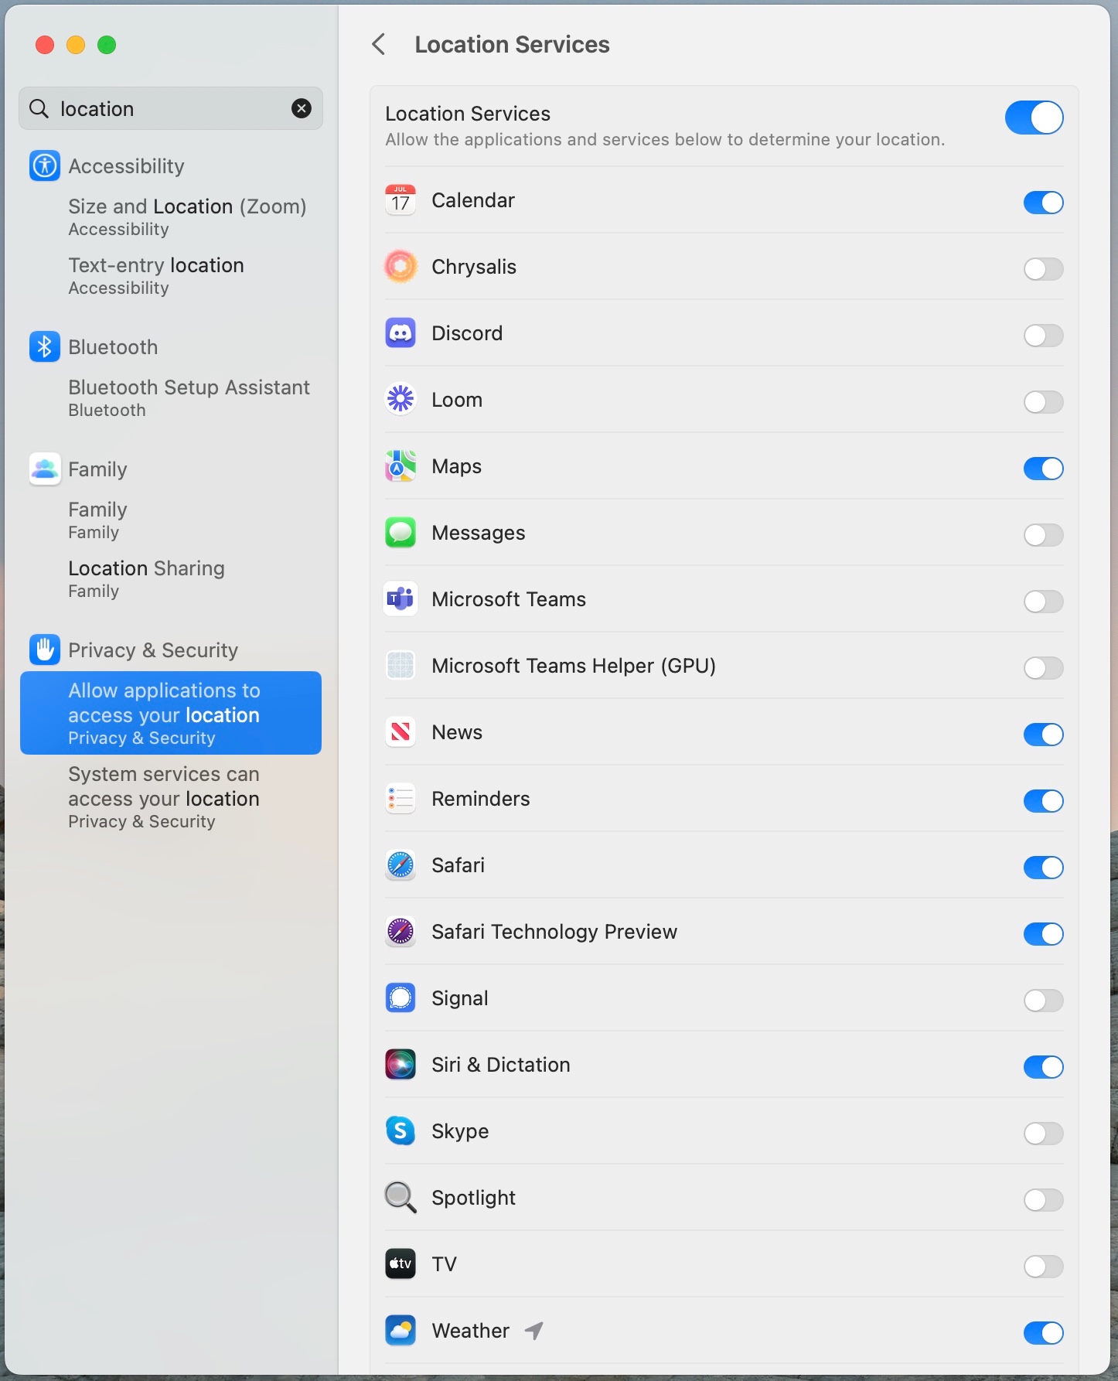Click the Maps app icon
This screenshot has width=1118, height=1381.
401,466
